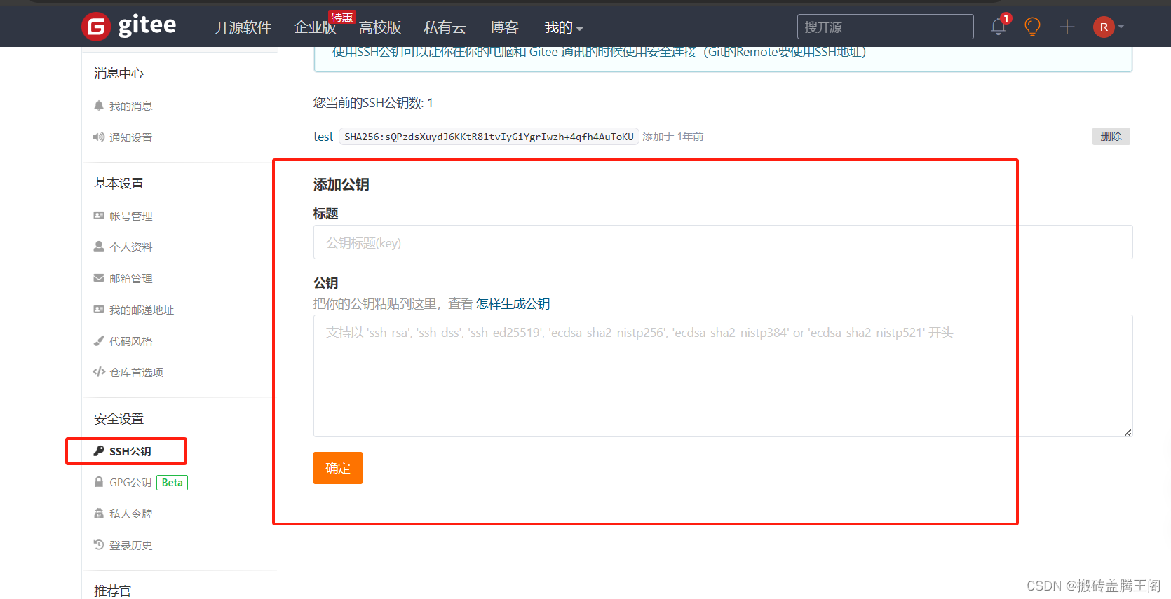Viewport: 1171px width, 599px height.
Task: Click the Gitee logo icon
Action: pos(96,27)
